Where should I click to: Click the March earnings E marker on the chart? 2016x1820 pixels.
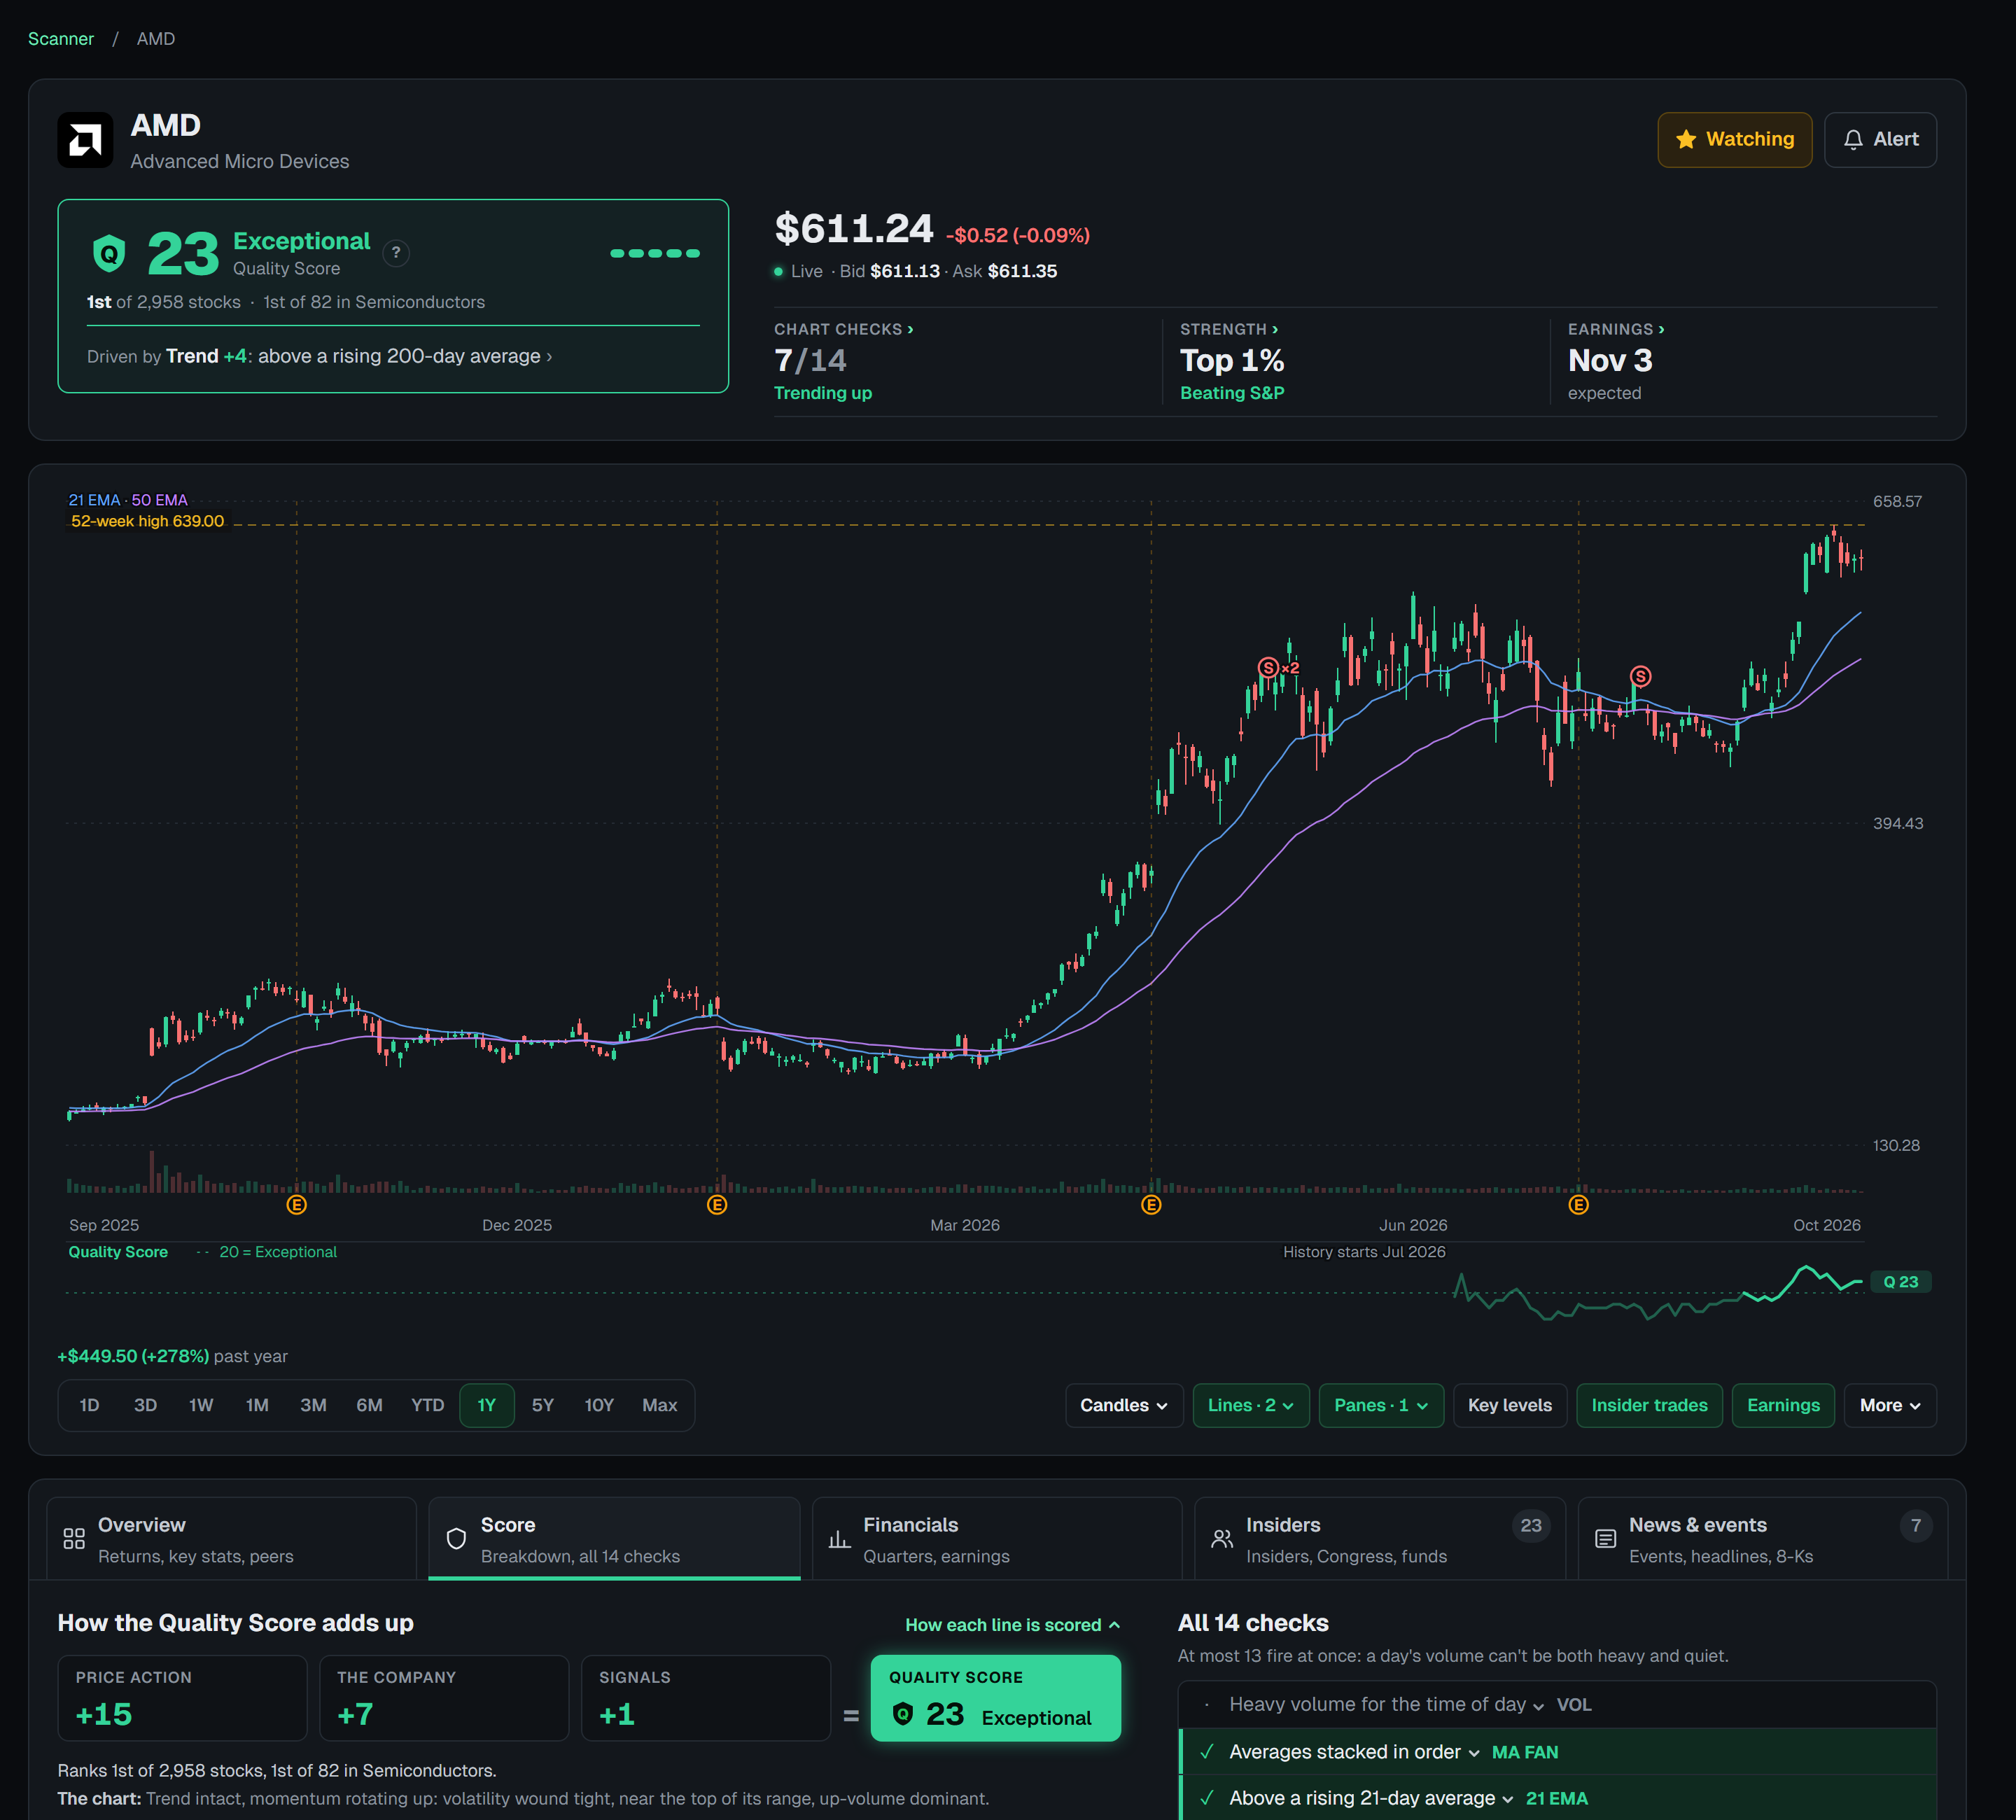pyautogui.click(x=1151, y=1205)
